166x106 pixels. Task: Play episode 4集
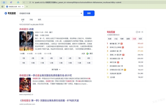(x=51, y=58)
